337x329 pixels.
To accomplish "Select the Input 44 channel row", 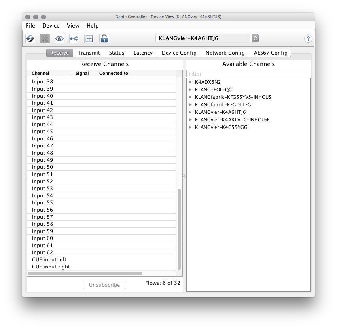I will 102,125.
